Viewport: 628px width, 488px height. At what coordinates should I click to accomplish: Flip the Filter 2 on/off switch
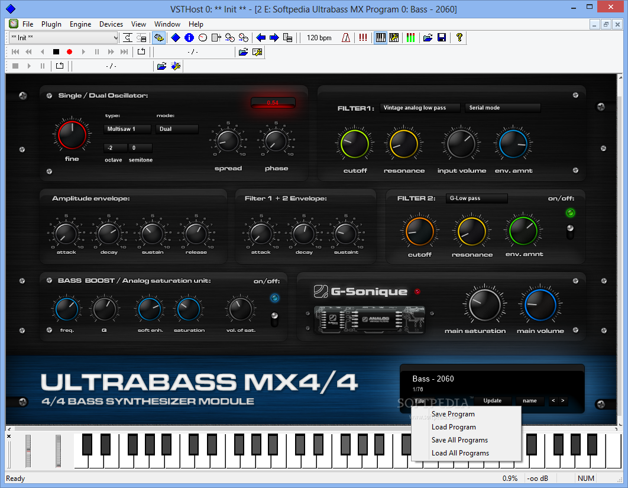tap(570, 232)
